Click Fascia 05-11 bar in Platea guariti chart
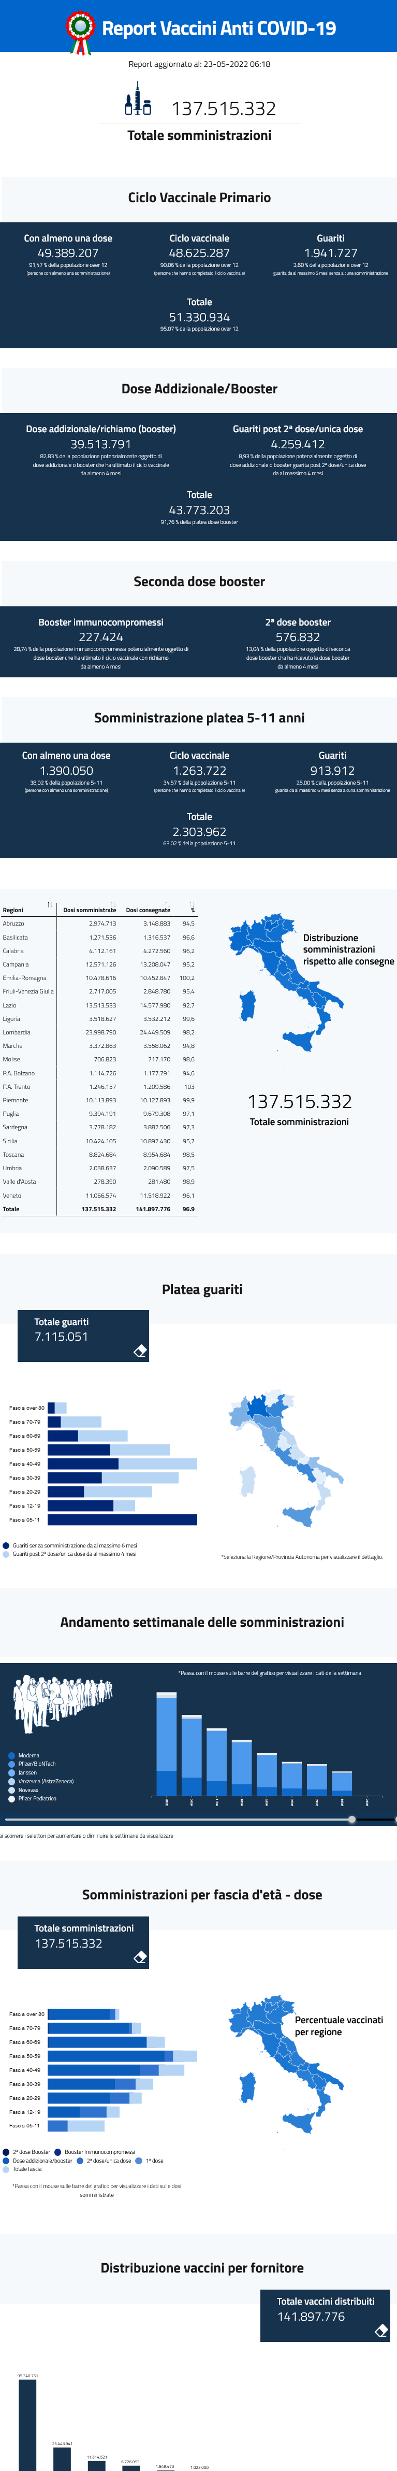Viewport: 397px width, 2471px height. (x=122, y=1519)
